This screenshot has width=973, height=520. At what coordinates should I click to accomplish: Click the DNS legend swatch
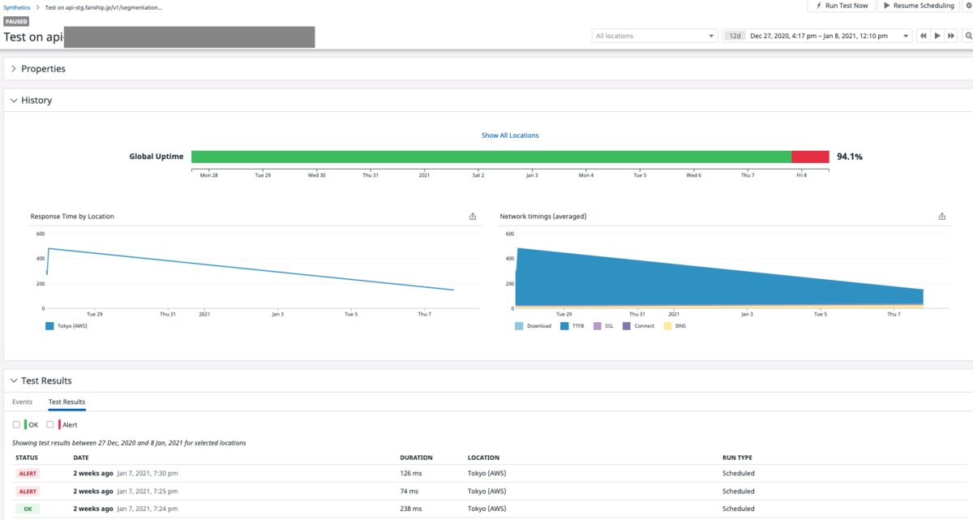tap(668, 326)
